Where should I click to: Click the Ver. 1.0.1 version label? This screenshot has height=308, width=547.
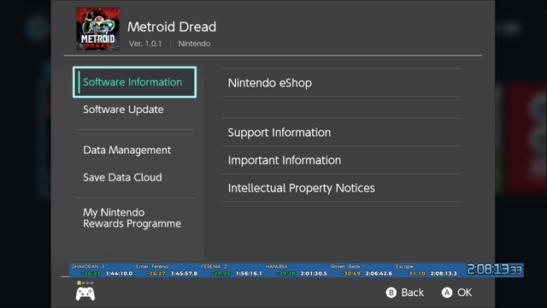[x=145, y=44]
